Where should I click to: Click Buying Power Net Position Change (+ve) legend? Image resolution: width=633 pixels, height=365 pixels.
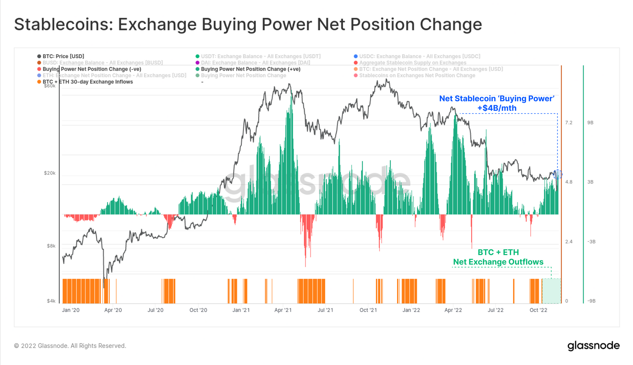tap(248, 69)
